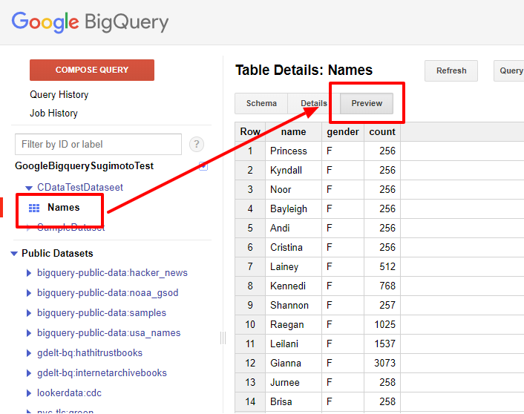Click the Names table grid icon
Image resolution: width=524 pixels, height=414 pixels.
point(34,208)
